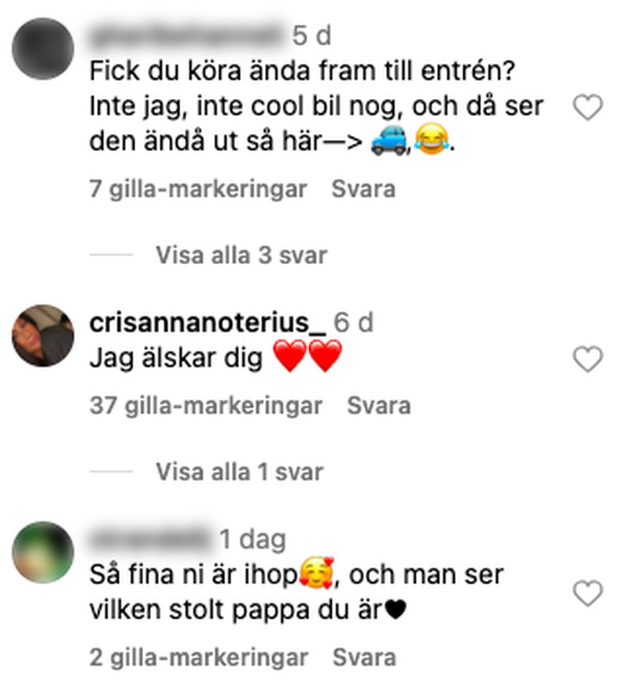Open the '2 gilla-markeringar' likes list
The image size is (629, 695).
[199, 657]
